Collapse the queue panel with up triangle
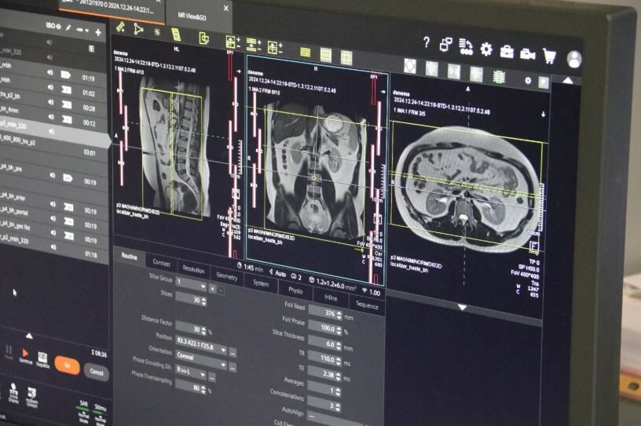This screenshot has height=426, width=641. [29, 336]
